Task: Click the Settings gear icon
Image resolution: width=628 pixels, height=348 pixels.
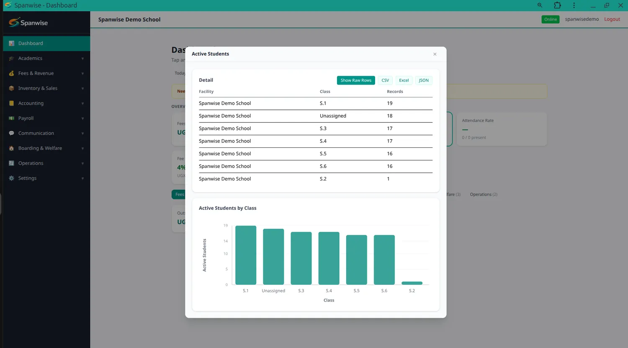Action: (x=12, y=178)
